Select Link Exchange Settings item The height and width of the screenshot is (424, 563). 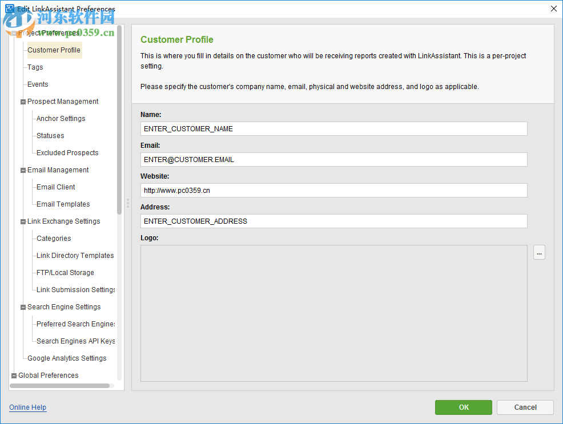63,221
